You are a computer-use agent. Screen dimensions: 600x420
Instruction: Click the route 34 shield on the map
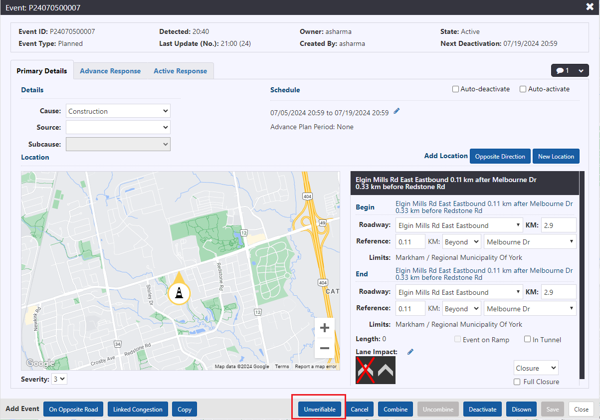[118, 344]
